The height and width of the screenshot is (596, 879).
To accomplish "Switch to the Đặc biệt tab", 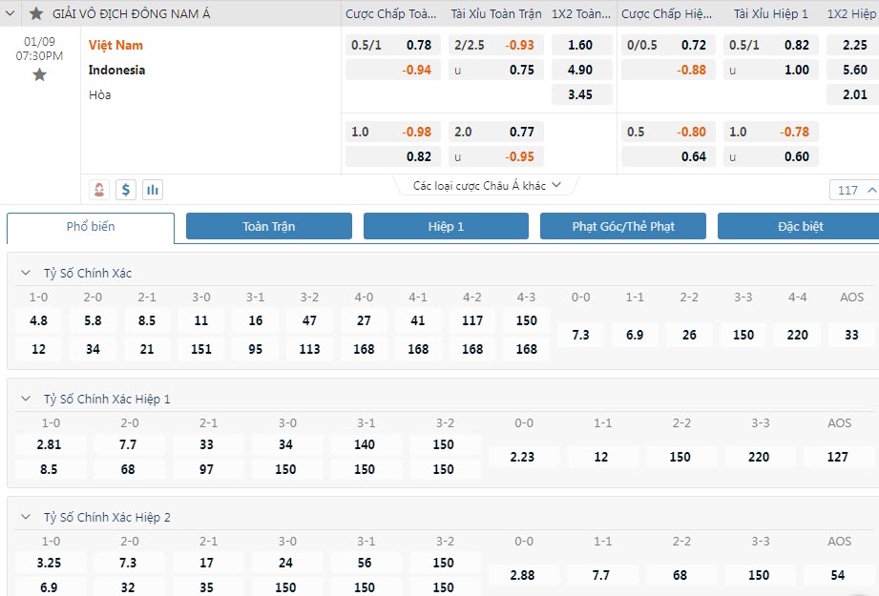I will coord(799,227).
